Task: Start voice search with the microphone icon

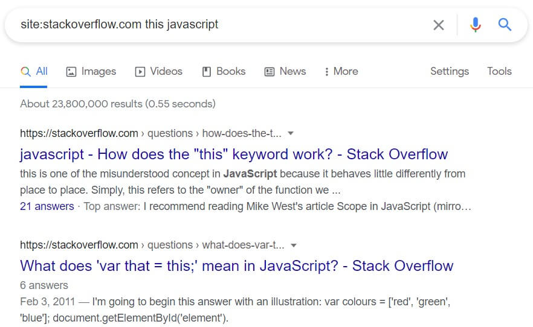Action: (x=475, y=24)
